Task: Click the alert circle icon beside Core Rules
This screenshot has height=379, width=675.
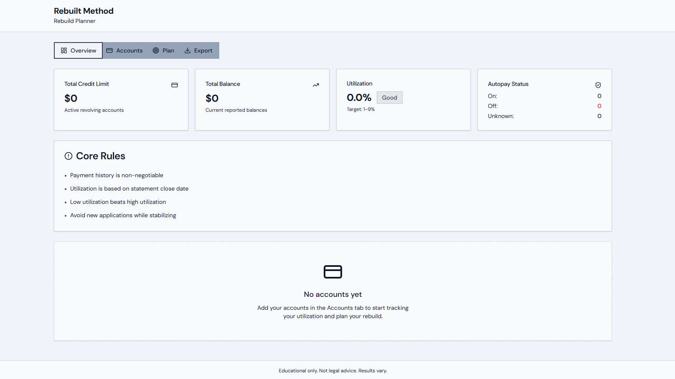Action: [x=69, y=156]
